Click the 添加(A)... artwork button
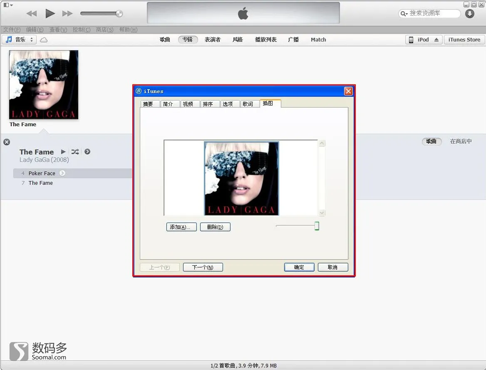486x370 pixels. pos(181,227)
